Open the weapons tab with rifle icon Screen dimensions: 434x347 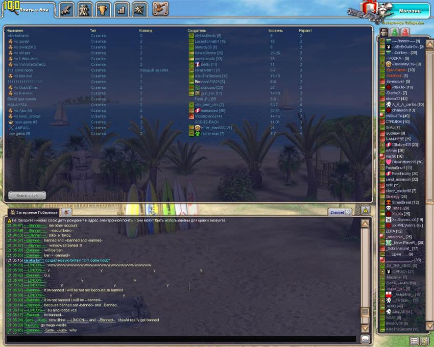point(66,9)
